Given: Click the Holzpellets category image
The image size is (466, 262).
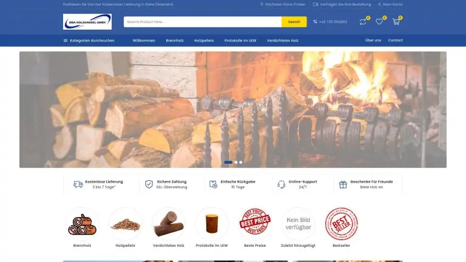Looking at the screenshot, I should (125, 224).
